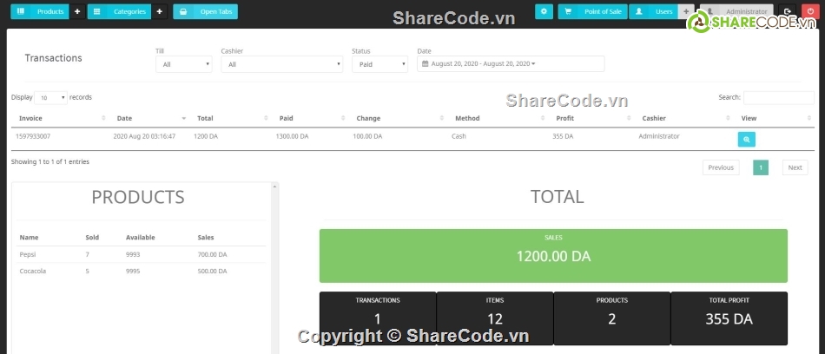The height and width of the screenshot is (354, 825).
Task: Click date cell 2020 Aug 20 03:16:47
Action: [145, 136]
